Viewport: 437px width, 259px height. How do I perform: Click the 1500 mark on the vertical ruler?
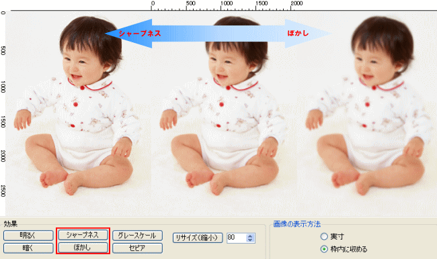pyautogui.click(x=3, y=122)
